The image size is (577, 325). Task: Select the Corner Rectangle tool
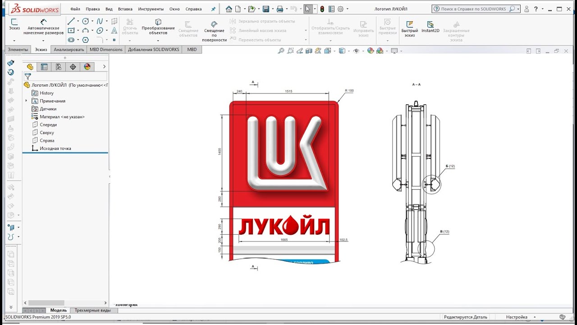click(71, 31)
